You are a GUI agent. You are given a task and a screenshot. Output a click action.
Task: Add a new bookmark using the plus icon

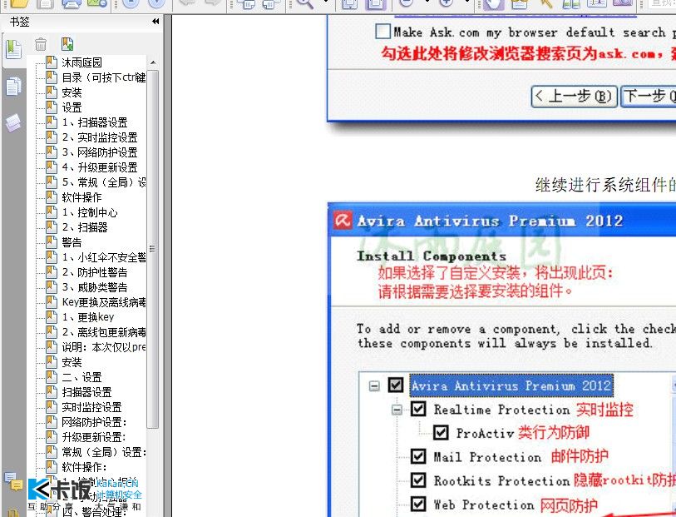tap(67, 44)
